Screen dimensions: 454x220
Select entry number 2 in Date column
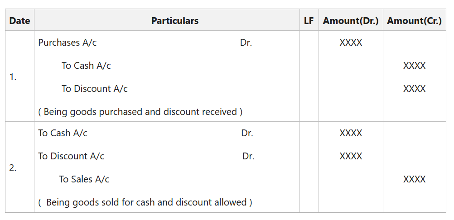point(13,168)
